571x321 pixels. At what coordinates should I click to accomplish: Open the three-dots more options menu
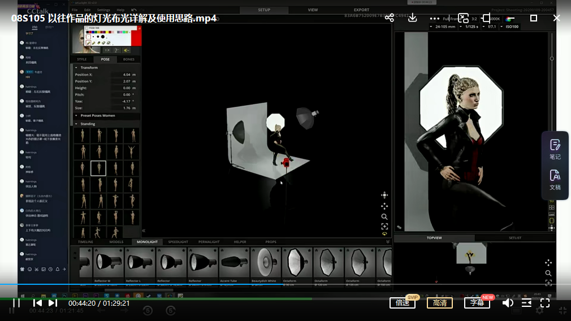(434, 18)
